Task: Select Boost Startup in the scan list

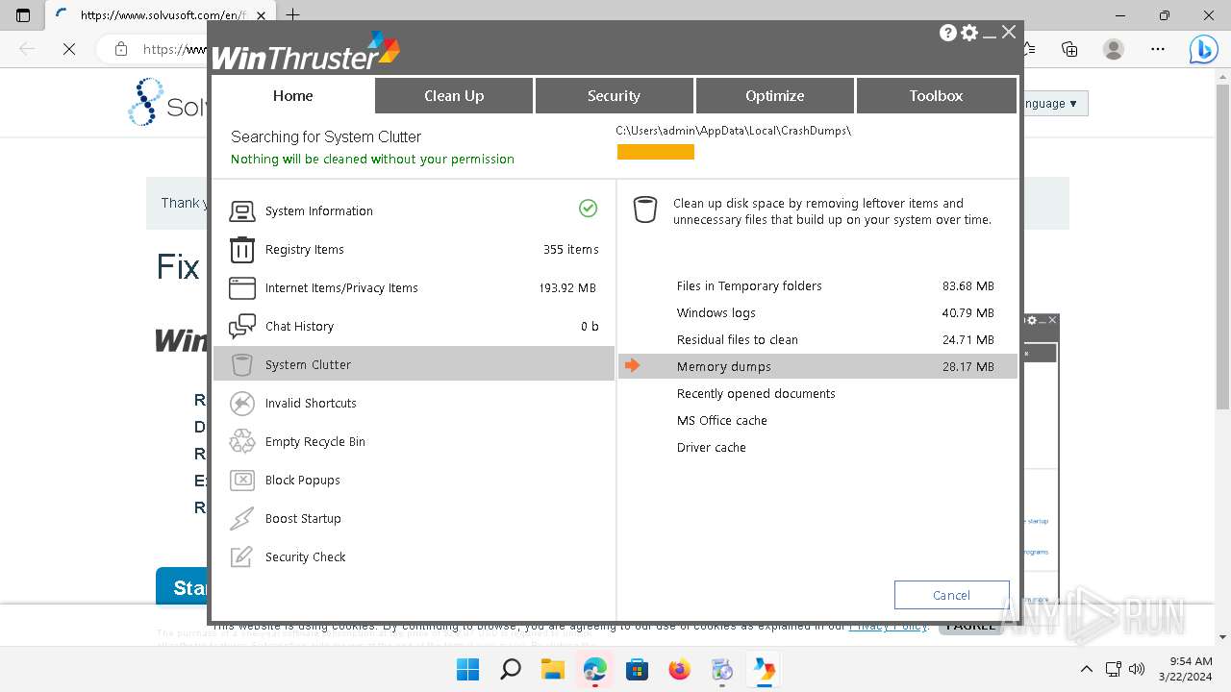Action: pos(414,519)
